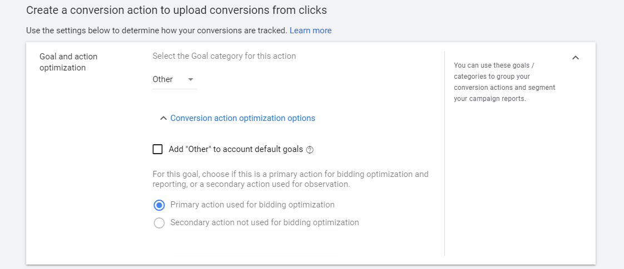
Task: Click the Create a conversion action page title
Action: (176, 10)
